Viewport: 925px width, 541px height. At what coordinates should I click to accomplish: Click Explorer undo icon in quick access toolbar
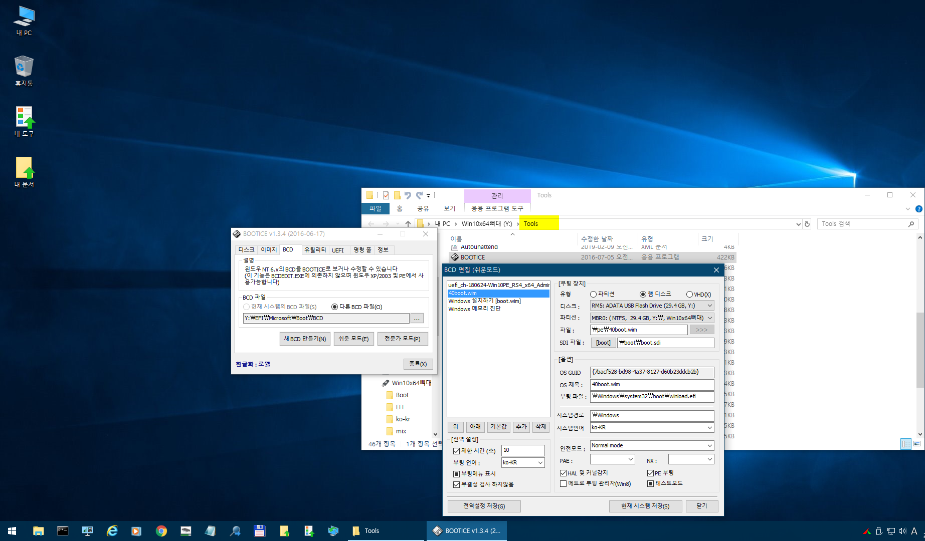click(408, 195)
